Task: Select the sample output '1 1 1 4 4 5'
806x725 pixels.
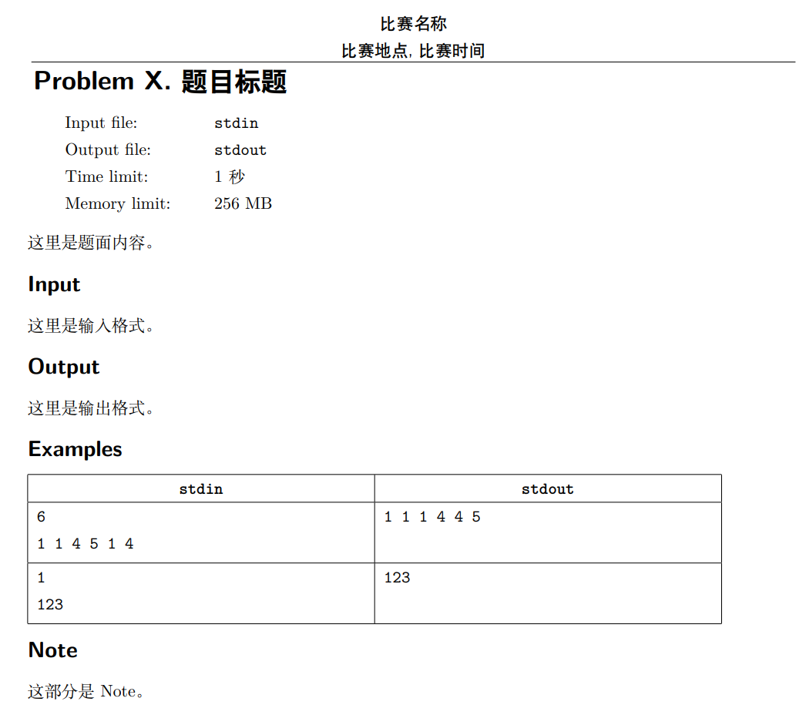Action: point(432,517)
